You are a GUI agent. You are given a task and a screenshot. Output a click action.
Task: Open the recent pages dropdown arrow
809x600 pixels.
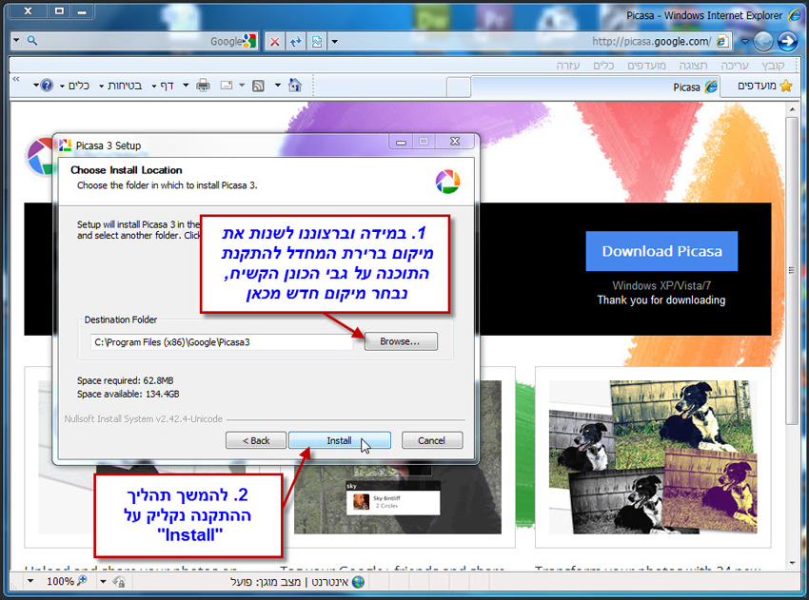[744, 41]
